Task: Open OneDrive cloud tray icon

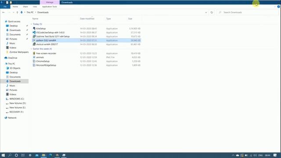Action: 238,155
